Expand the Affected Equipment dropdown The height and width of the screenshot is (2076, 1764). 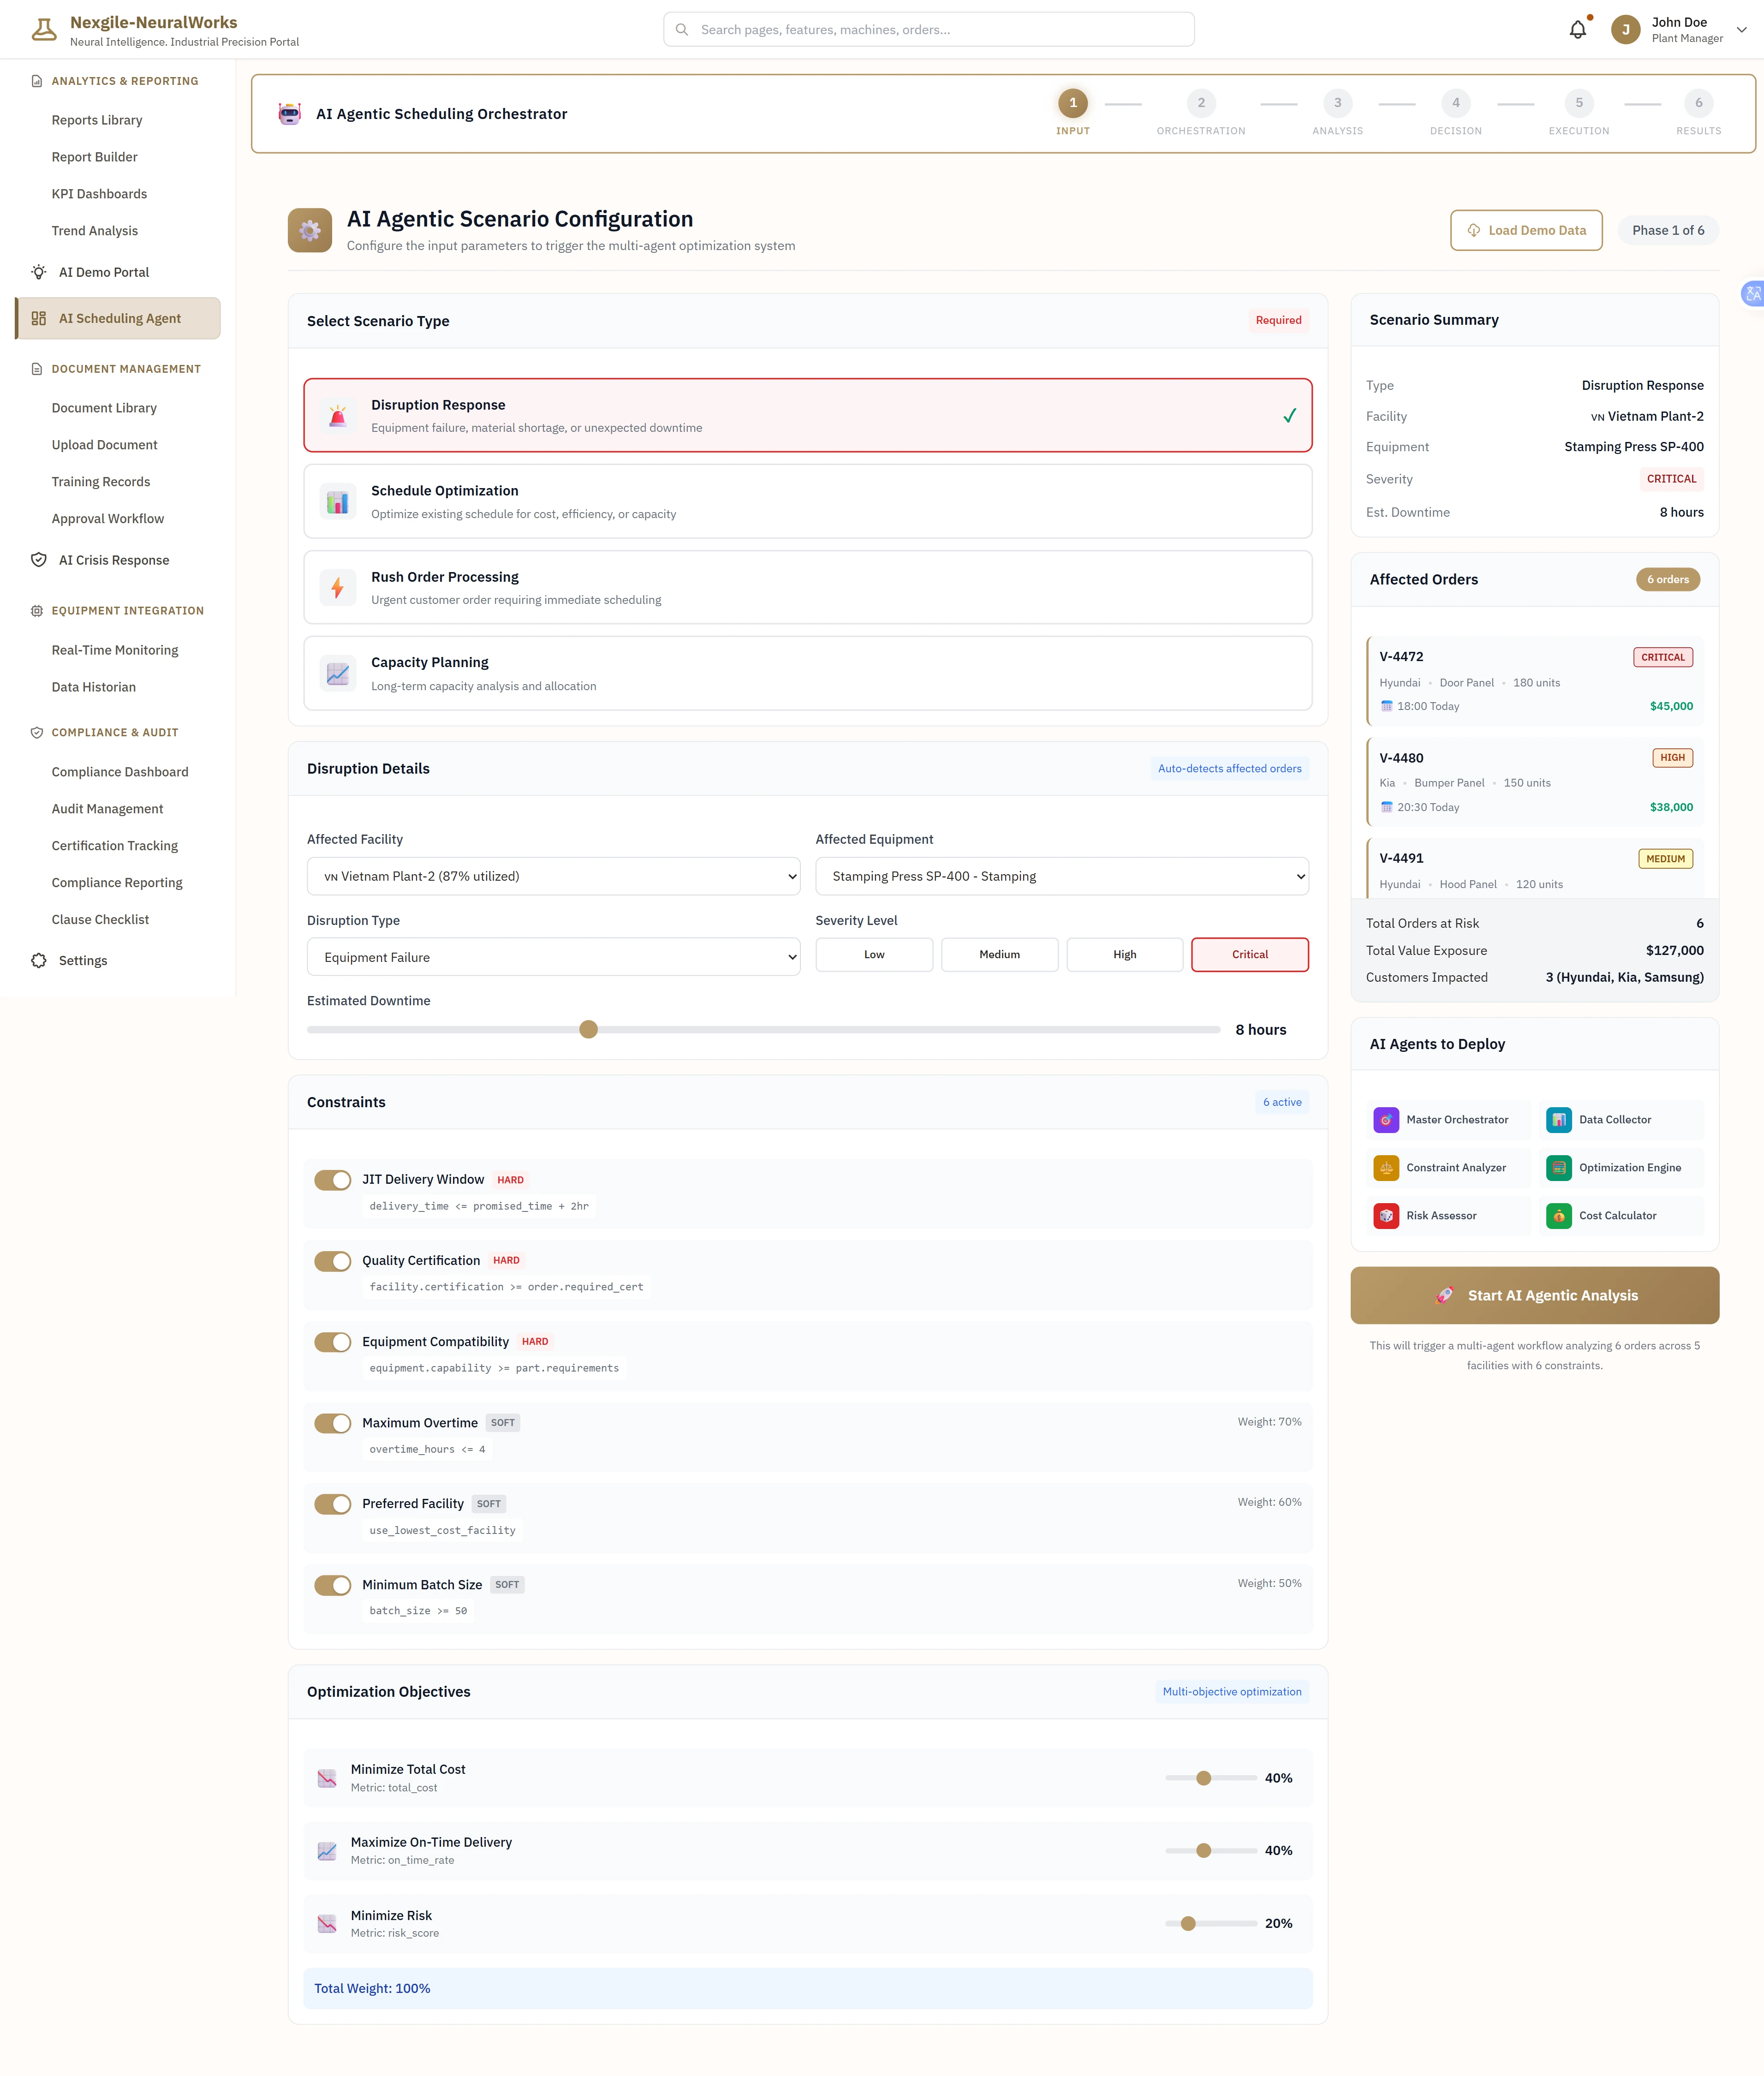pyautogui.click(x=1061, y=876)
